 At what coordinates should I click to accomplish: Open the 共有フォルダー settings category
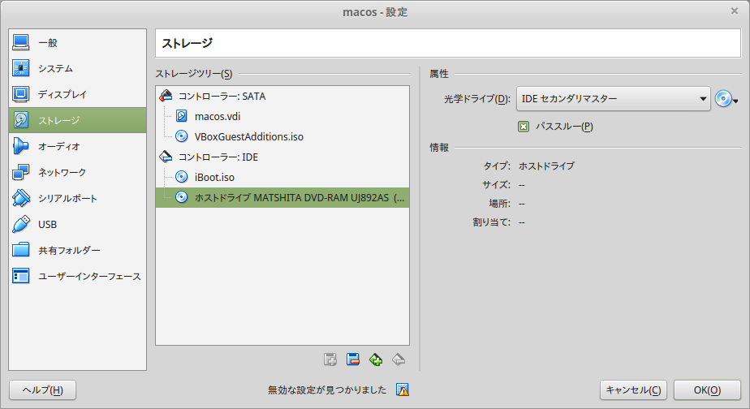[x=77, y=250]
